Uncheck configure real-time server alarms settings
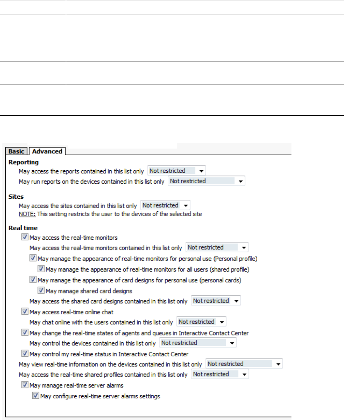Screen dimensions: 344x420 [x=35, y=396]
